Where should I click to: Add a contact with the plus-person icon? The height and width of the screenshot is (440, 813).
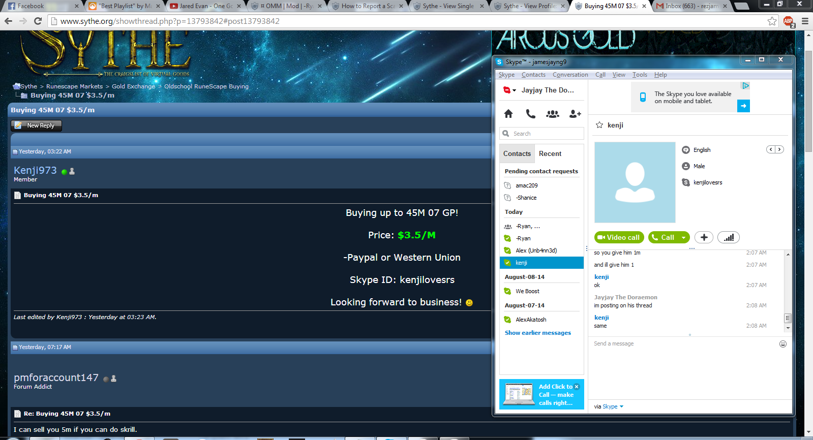(x=575, y=114)
